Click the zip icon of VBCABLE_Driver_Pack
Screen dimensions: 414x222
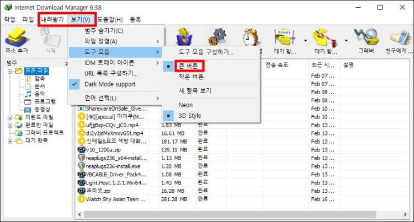[81, 174]
